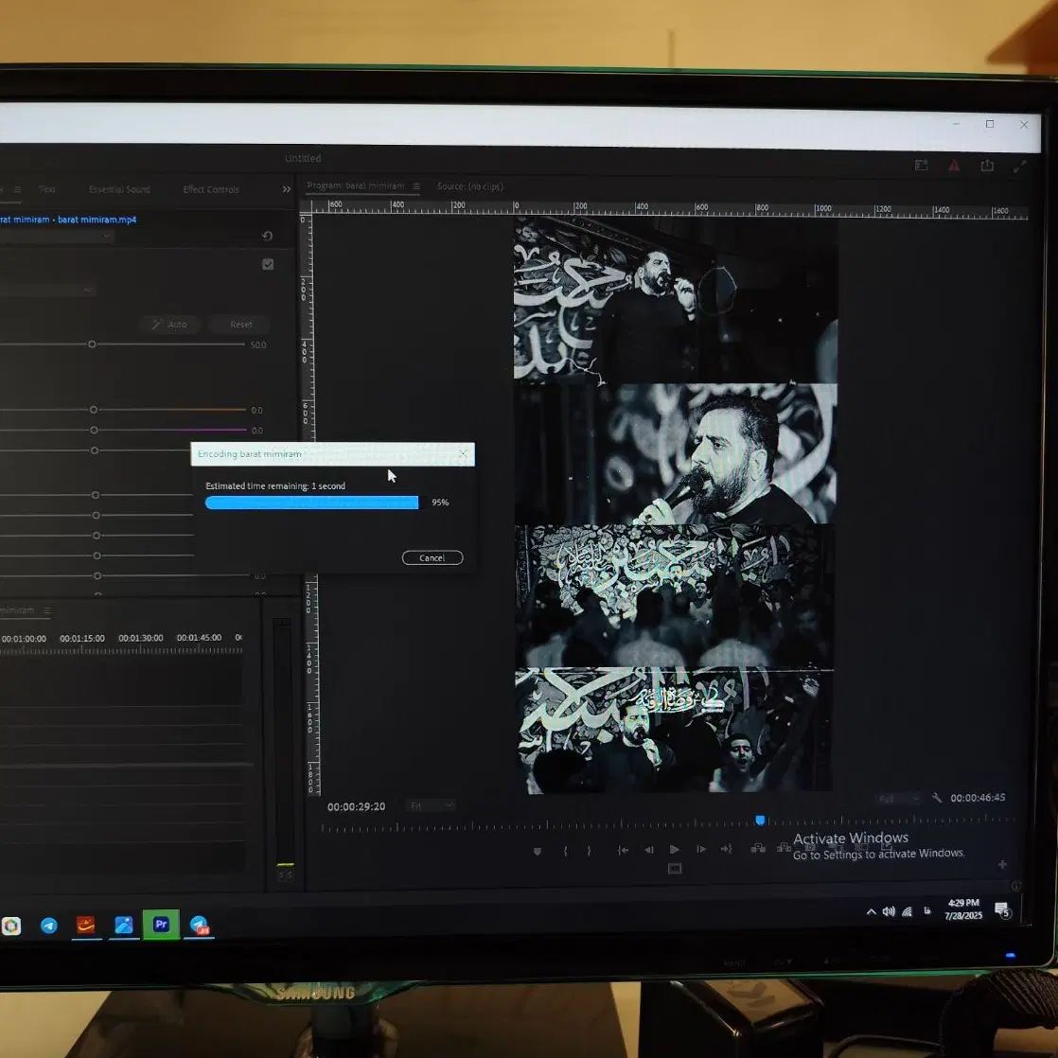
Task: Open the network icon in system tray
Action: tap(907, 911)
